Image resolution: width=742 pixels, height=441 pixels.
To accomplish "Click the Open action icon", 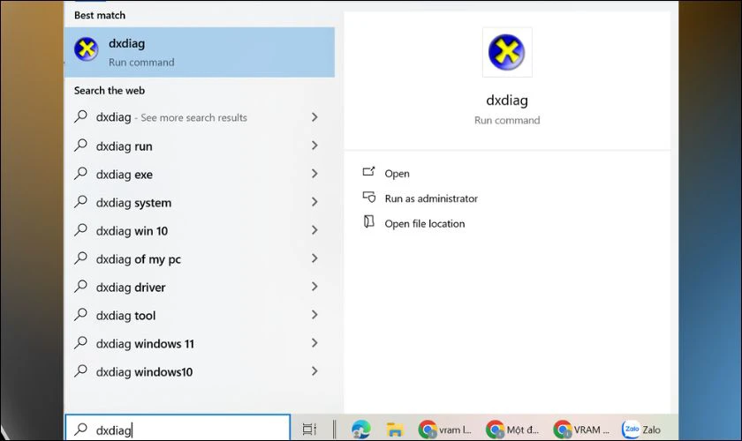I will pyautogui.click(x=368, y=172).
